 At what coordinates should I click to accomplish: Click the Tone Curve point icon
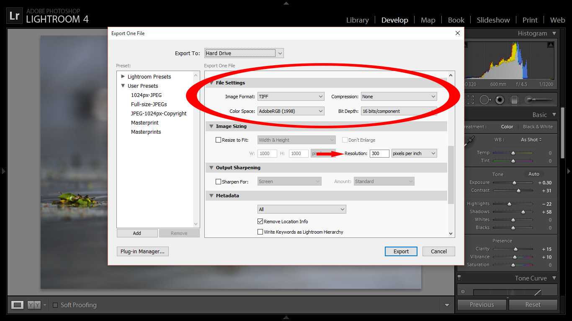click(463, 292)
